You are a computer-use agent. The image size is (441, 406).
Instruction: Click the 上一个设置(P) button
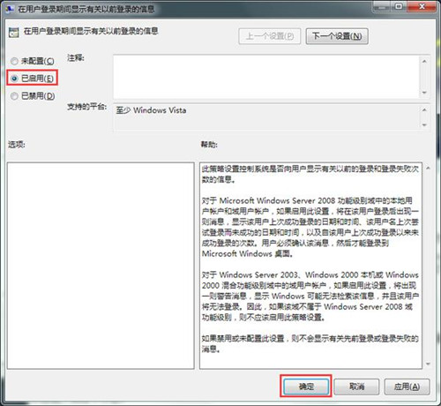(x=270, y=36)
